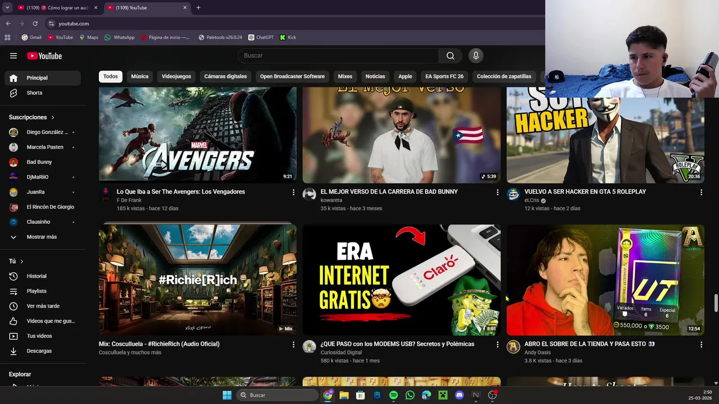The width and height of the screenshot is (719, 404).
Task: Select the EA Sports FC 26 chip
Action: [444, 76]
